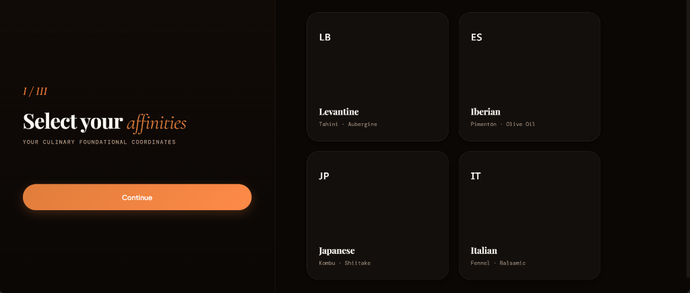The height and width of the screenshot is (293, 690).
Task: Click the Continue button
Action: (137, 197)
